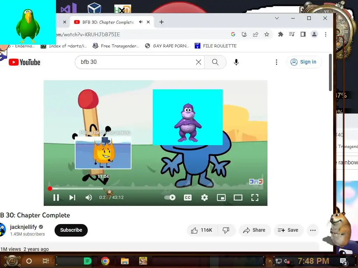Click the BonziBuddy purple gorilla
358x268 pixels.
click(x=188, y=122)
